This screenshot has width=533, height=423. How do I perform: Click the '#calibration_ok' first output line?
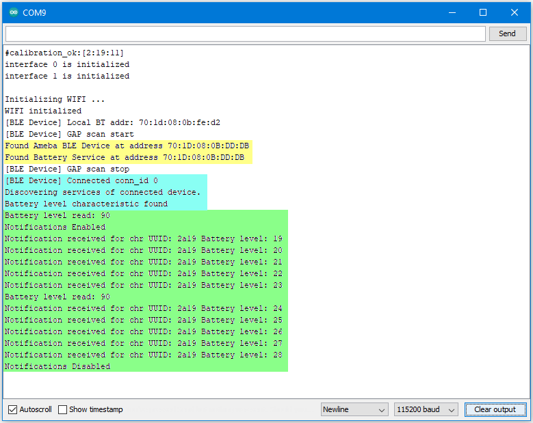pos(64,53)
